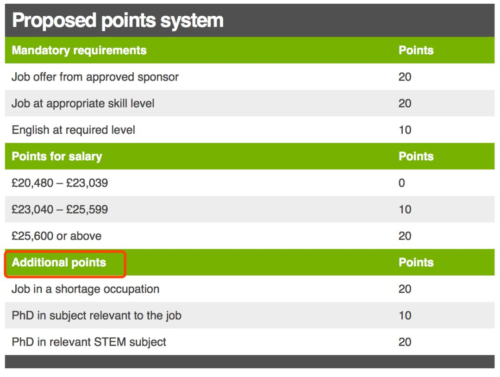Image resolution: width=500 pixels, height=377 pixels.
Task: Select 'Job at appropriate skill level' row
Action: point(250,103)
